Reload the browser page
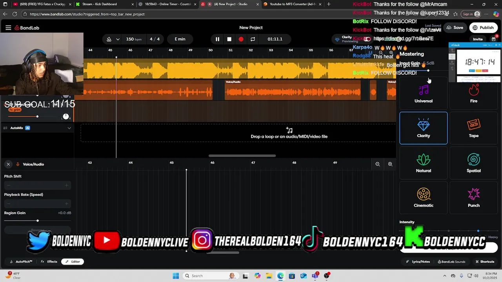502x282 pixels. pyautogui.click(x=15, y=14)
